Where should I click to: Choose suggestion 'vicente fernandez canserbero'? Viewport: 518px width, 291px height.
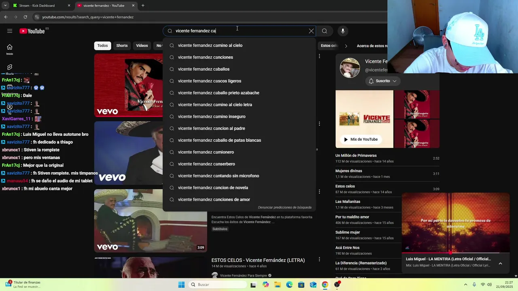239,164
